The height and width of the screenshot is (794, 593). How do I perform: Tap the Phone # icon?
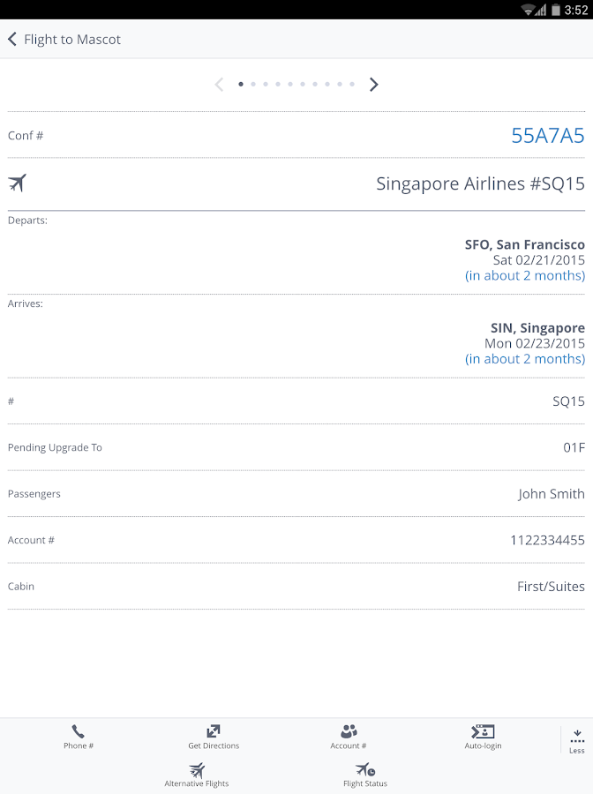(x=78, y=732)
